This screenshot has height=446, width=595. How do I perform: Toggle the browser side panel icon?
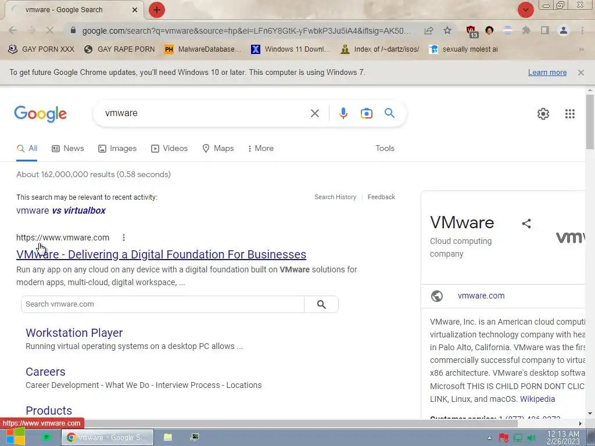coord(545,30)
